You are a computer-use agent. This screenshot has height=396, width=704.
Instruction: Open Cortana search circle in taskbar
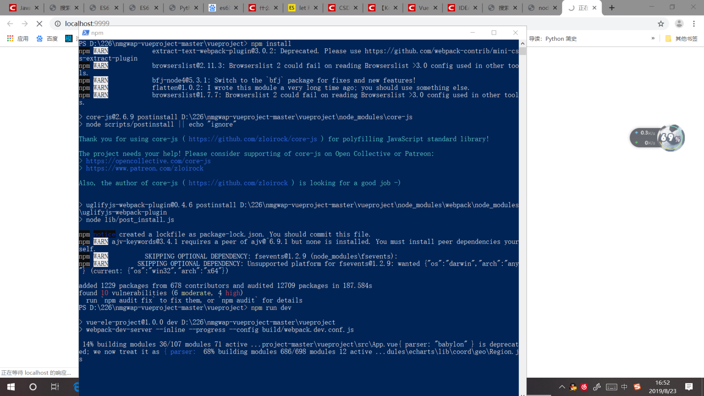33,387
